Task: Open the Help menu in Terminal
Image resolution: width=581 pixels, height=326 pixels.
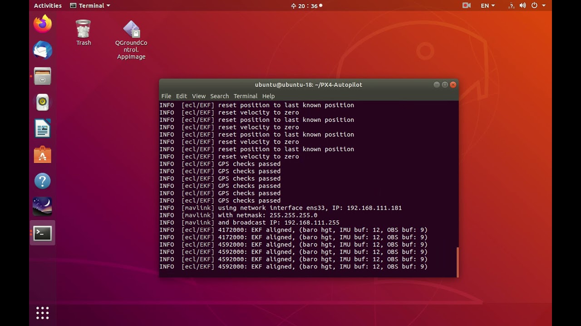Action: 268,96
